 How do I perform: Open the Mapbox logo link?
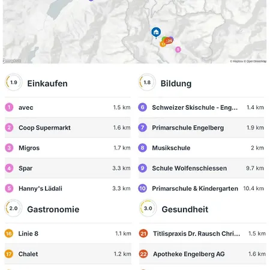12,61
